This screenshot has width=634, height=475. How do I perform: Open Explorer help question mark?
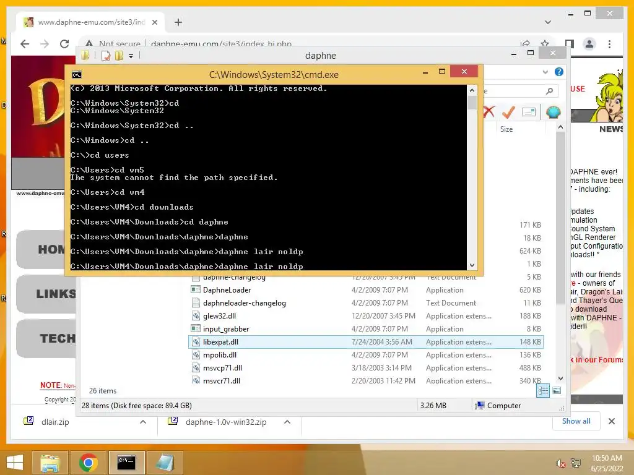[x=559, y=72]
